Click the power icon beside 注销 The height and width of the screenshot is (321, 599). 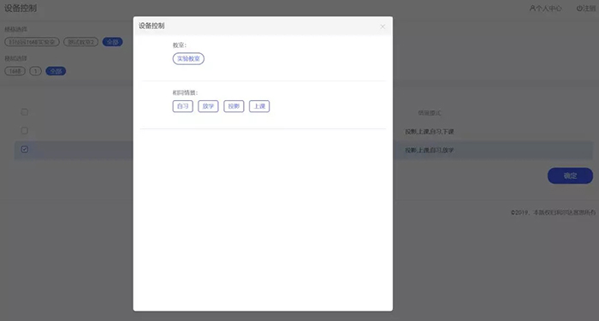pyautogui.click(x=579, y=9)
